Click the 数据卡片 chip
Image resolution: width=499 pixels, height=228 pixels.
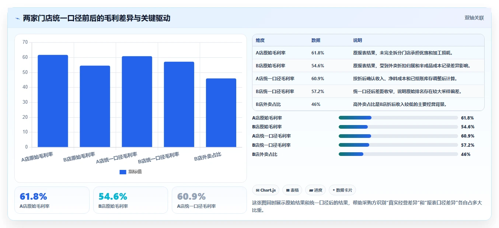(342, 190)
